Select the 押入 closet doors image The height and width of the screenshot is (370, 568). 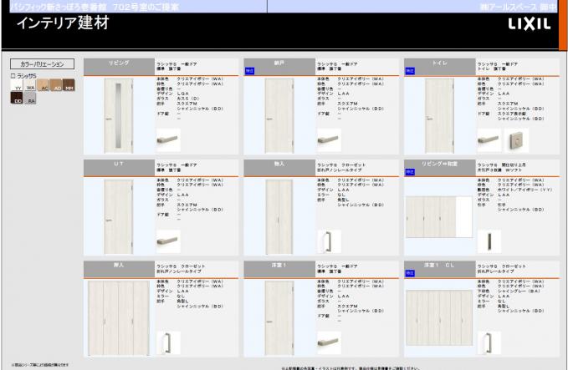(x=119, y=318)
